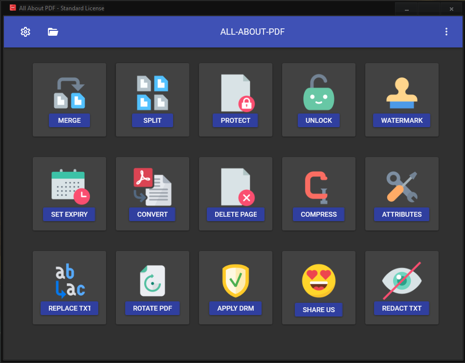Click the green Unlock padlock icon
This screenshot has height=363, width=465.
tap(319, 92)
